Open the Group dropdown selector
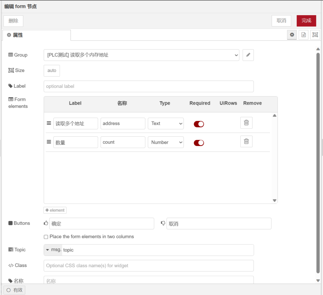The width and height of the screenshot is (323, 295). pyautogui.click(x=141, y=55)
